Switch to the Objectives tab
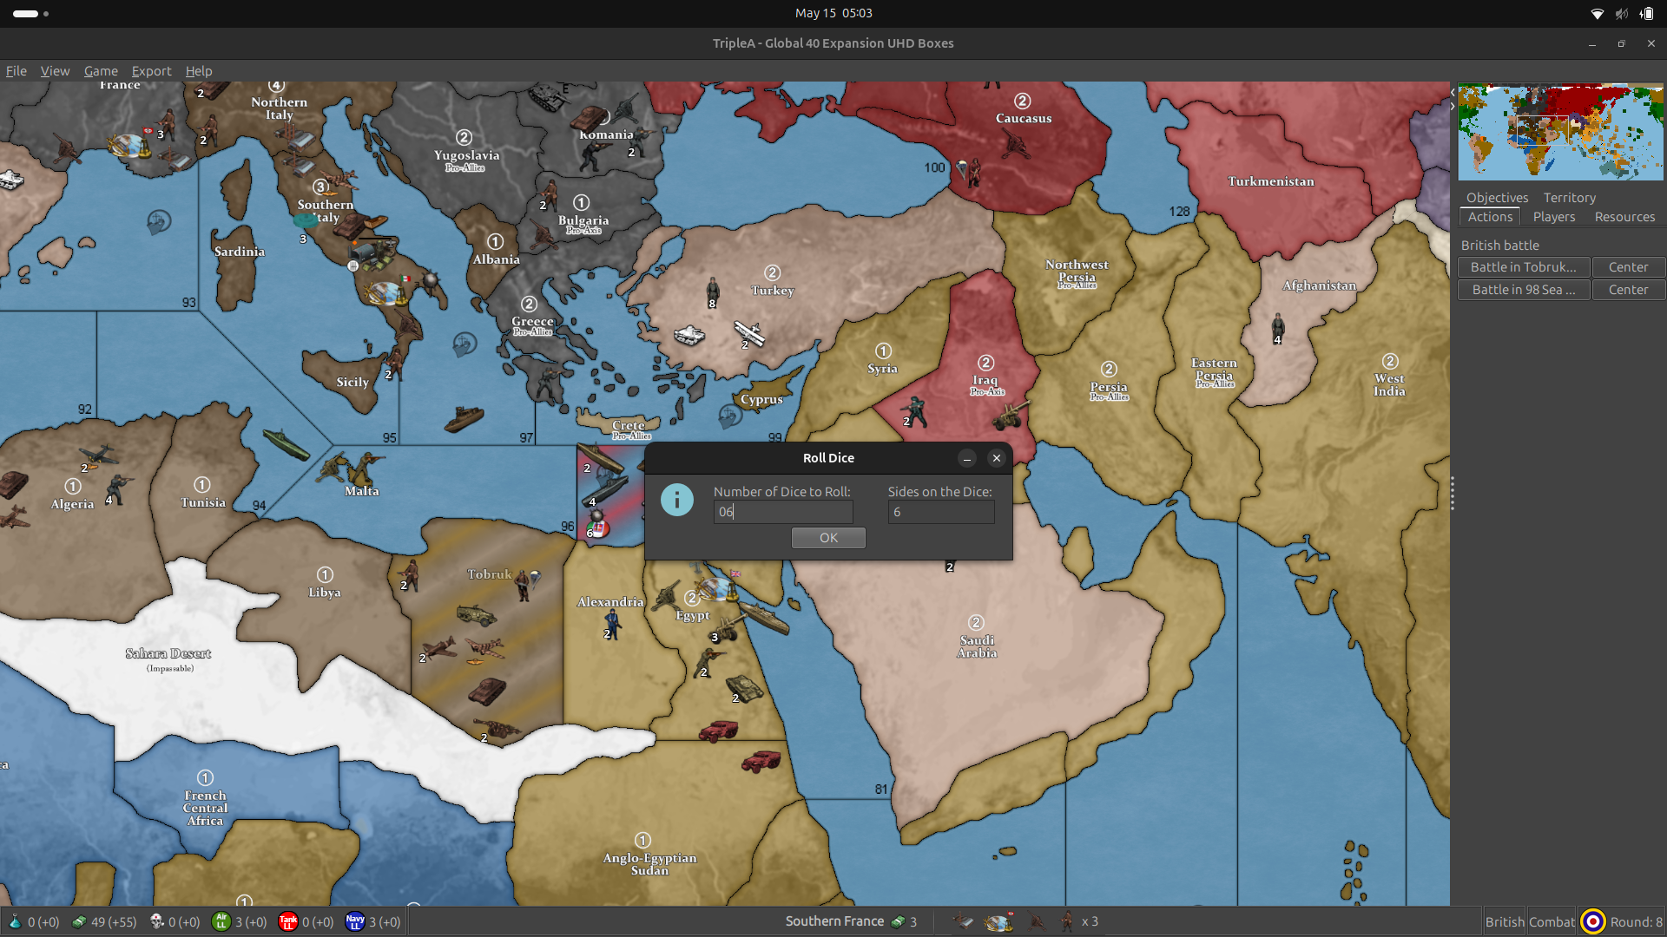This screenshot has width=1667, height=937. coord(1497,198)
